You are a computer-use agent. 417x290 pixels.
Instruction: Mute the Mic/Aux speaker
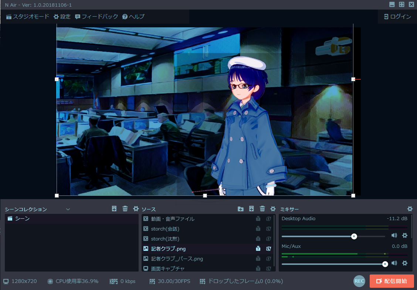coord(394,263)
